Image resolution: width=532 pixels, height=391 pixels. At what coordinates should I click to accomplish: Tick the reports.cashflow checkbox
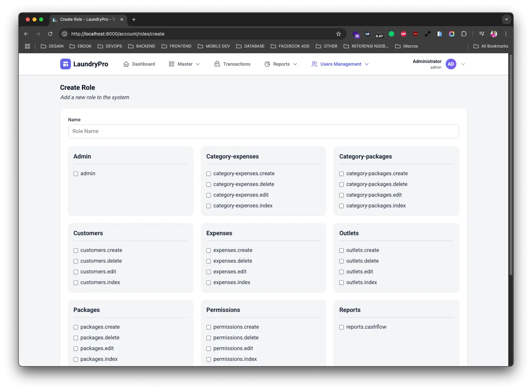341,327
